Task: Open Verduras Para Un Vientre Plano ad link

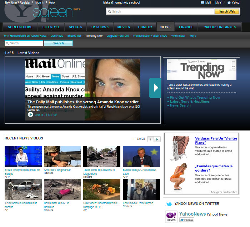Action: click(216, 140)
